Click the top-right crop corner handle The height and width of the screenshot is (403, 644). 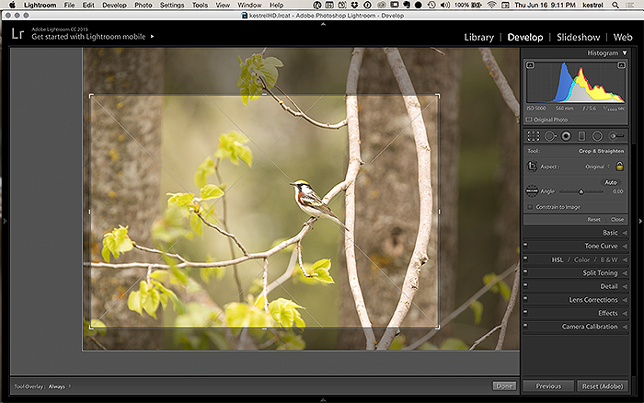(x=438, y=96)
